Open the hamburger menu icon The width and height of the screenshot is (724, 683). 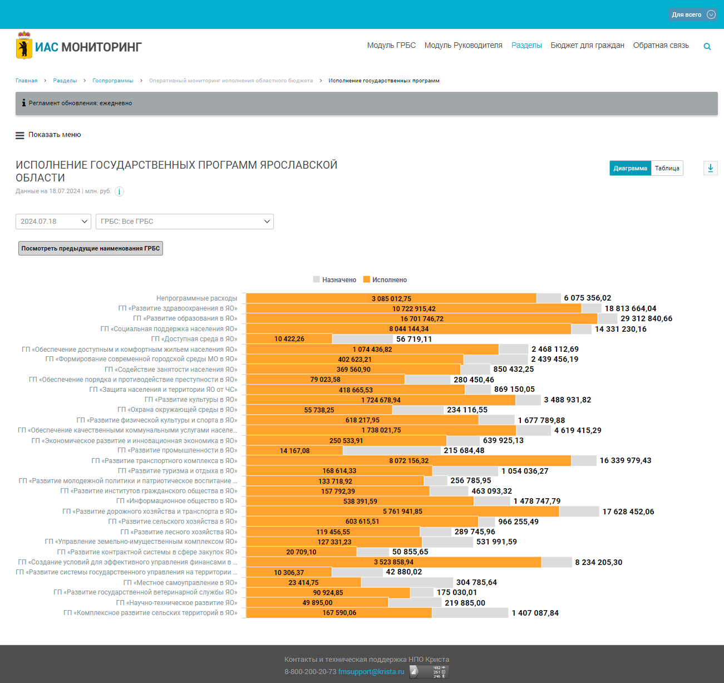tap(20, 135)
